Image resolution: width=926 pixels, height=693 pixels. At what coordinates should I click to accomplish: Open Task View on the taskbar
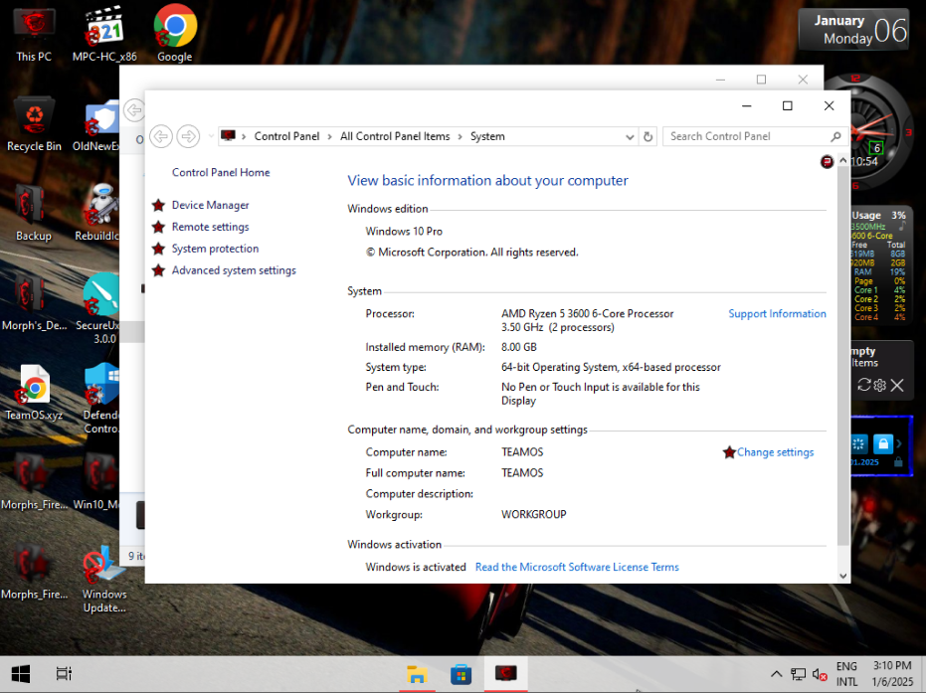(64, 674)
